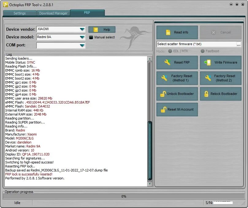The width and height of the screenshot is (248, 208).
Task: Click 'Switching to high-speed success!' log line
Action: click(29, 162)
